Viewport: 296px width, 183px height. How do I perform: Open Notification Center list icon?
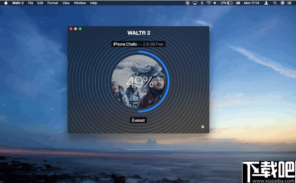pyautogui.click(x=289, y=3)
